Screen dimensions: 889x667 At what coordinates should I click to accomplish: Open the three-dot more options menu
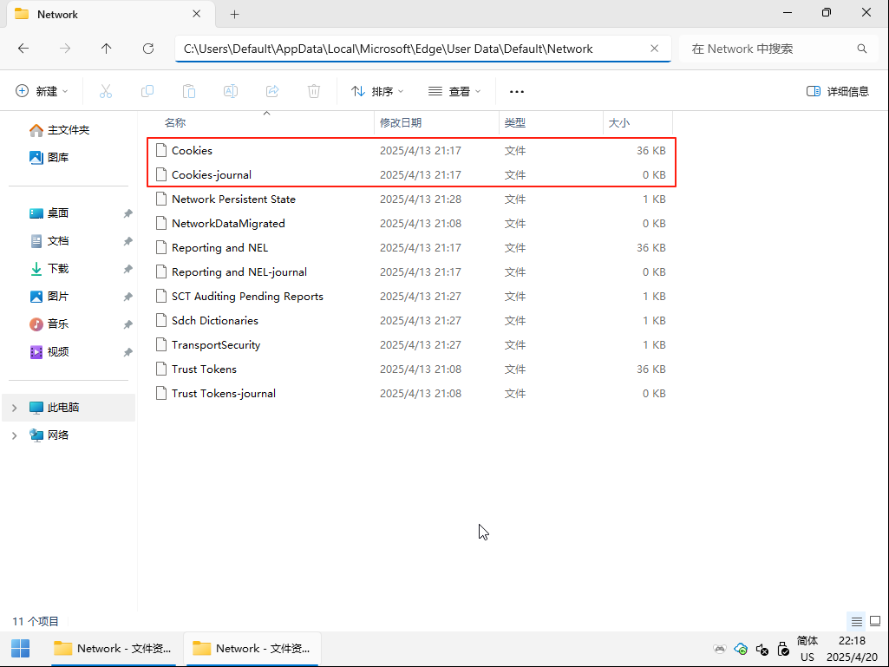pyautogui.click(x=517, y=91)
